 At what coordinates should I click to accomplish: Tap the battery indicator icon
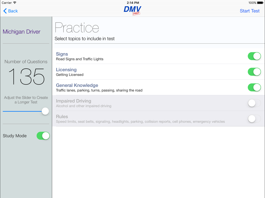click(260, 3)
